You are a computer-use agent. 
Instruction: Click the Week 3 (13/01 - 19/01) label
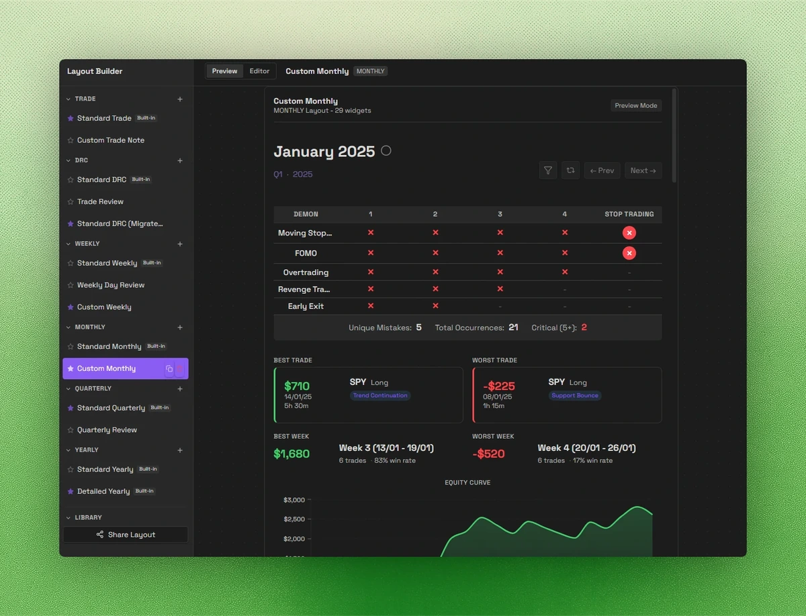point(386,448)
